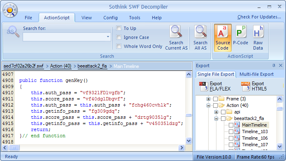Image resolution: width=286 pixels, height=161 pixels.
Task: Click code line with "fg309gdq" string
Action: tap(76, 111)
